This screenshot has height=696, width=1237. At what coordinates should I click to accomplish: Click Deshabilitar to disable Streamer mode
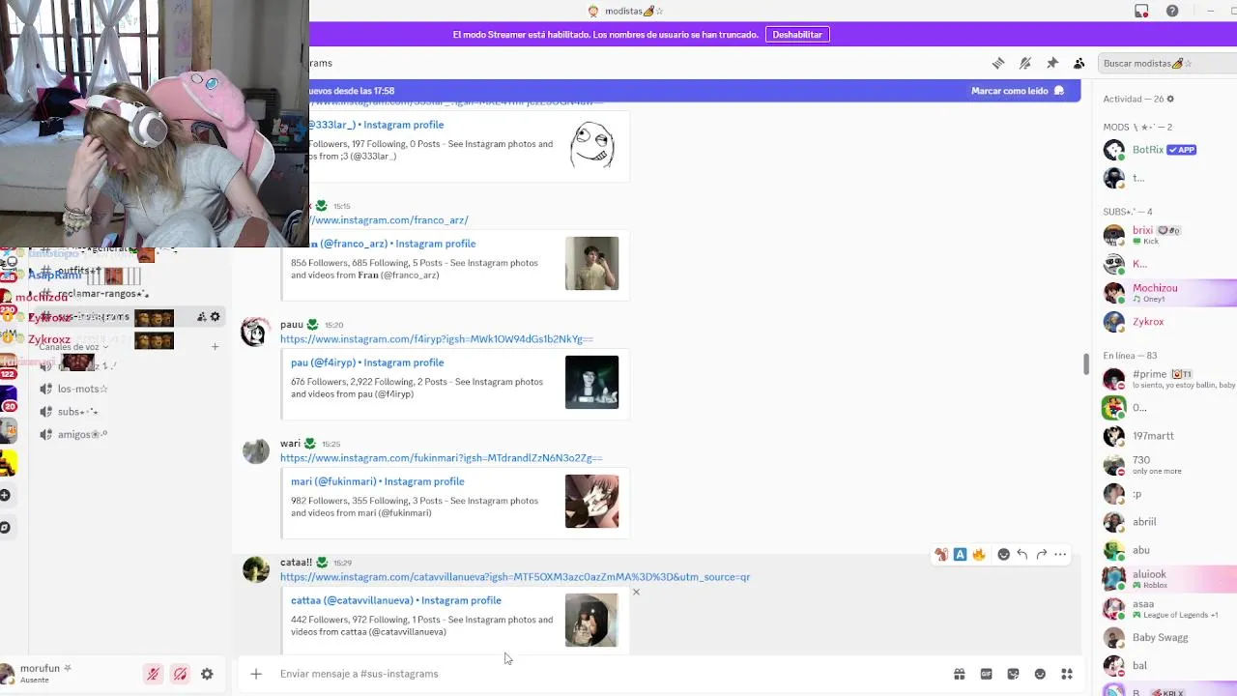click(797, 34)
